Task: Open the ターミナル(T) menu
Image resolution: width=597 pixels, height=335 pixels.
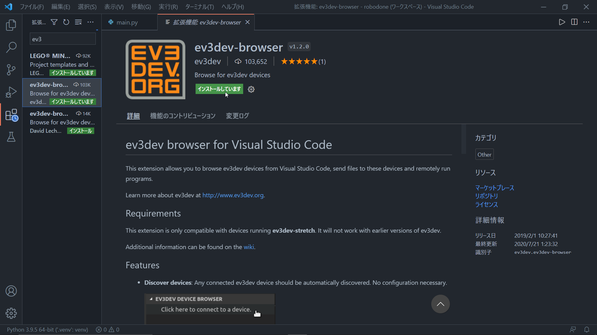Action: pos(199,7)
